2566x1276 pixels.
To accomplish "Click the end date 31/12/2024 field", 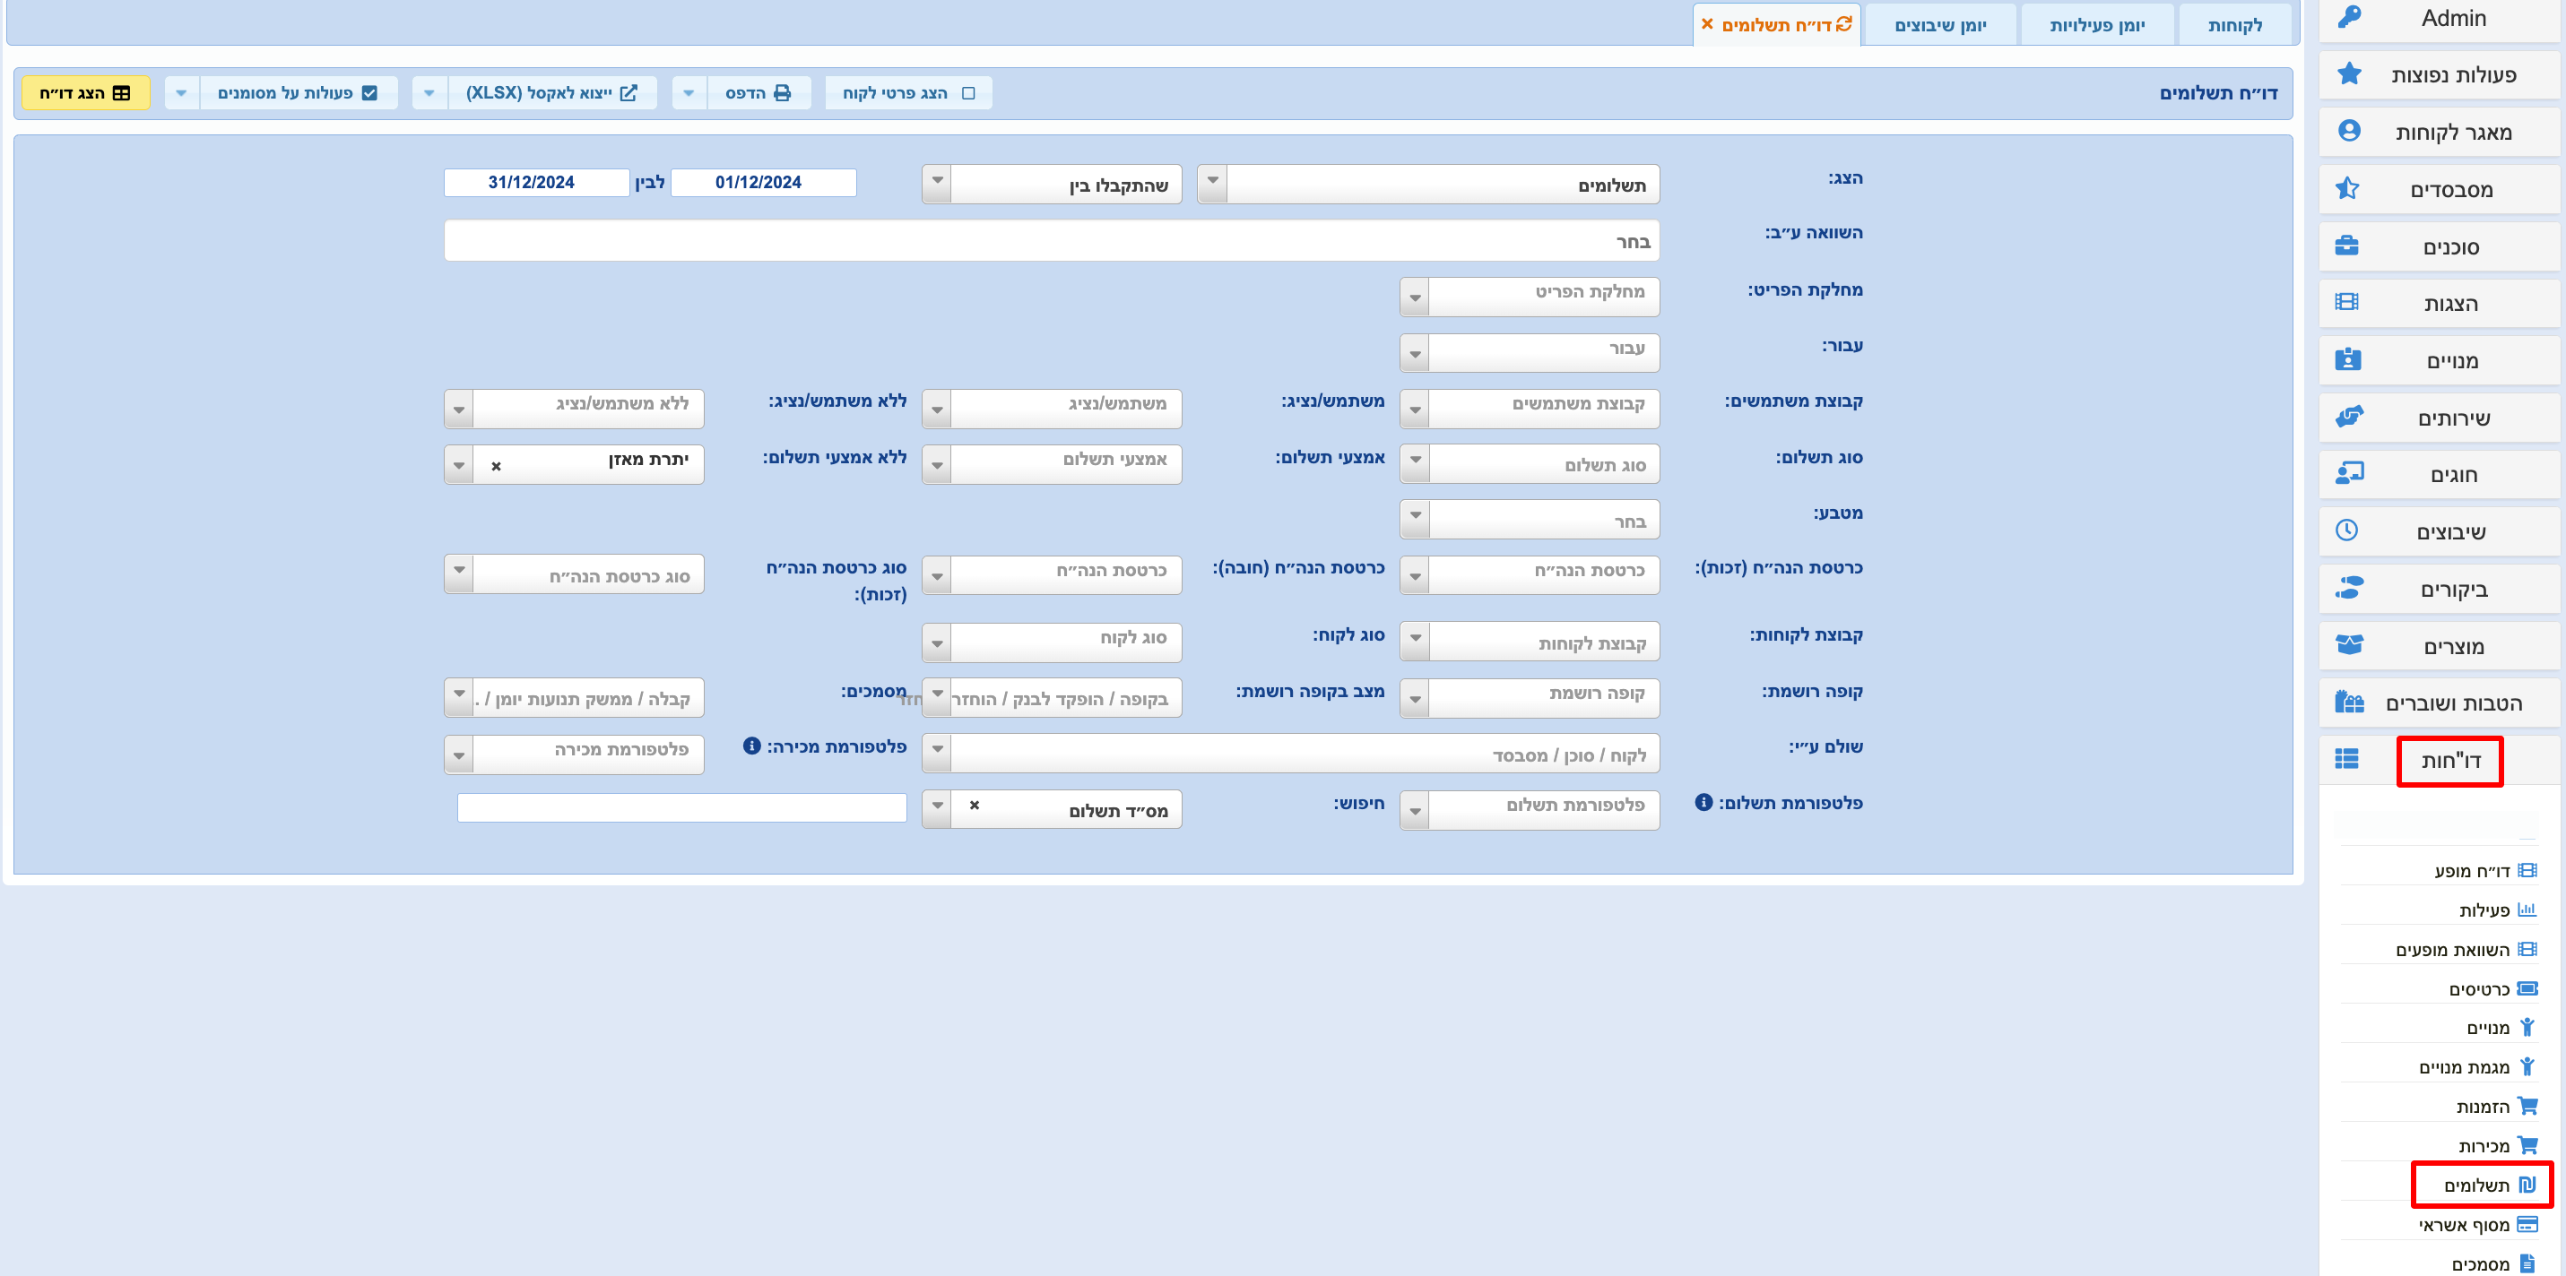I will pyautogui.click(x=536, y=182).
